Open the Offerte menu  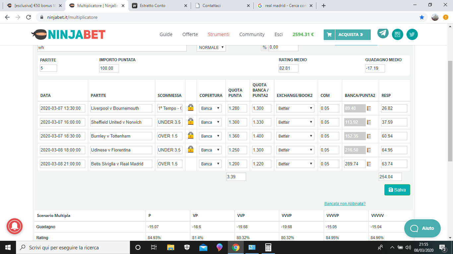(190, 34)
